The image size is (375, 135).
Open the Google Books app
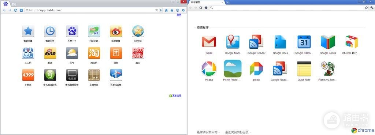click(328, 42)
